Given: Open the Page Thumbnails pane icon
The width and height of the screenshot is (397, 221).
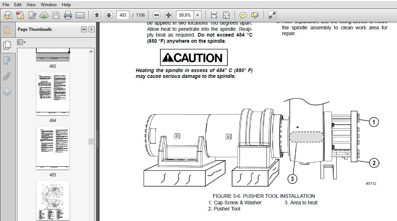Looking at the screenshot, I should pos(7,45).
